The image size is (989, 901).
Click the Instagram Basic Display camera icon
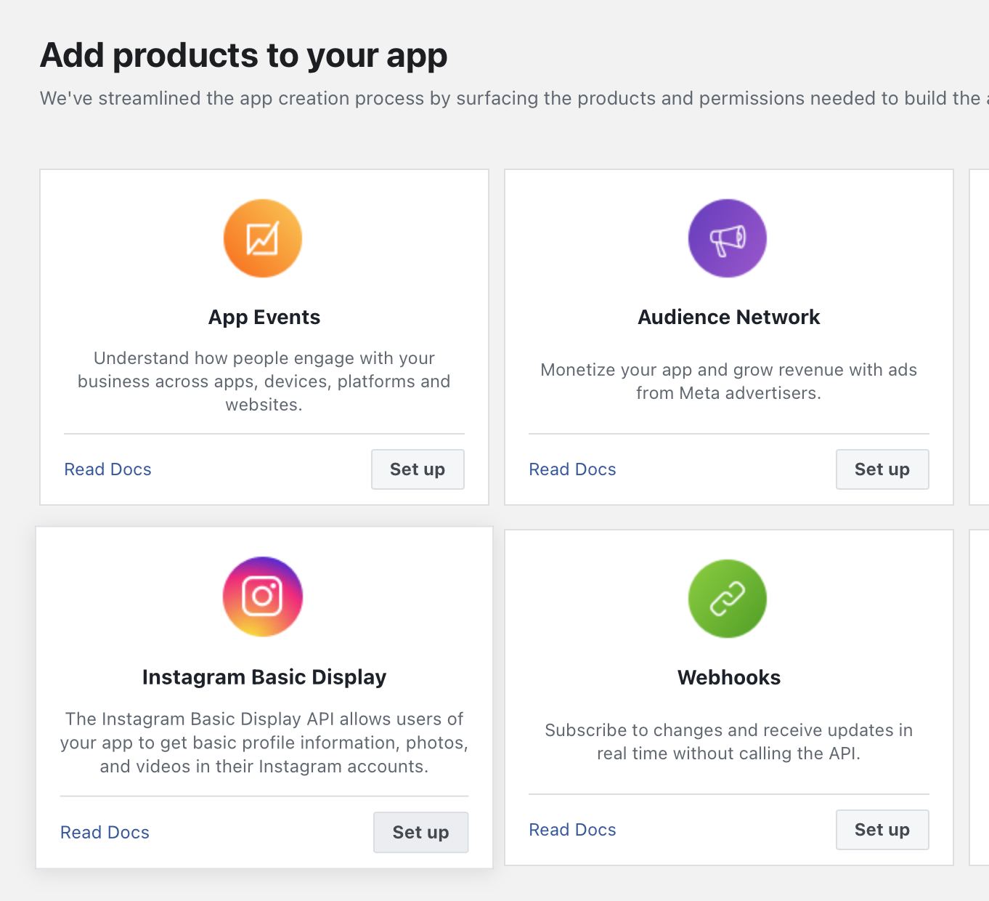click(x=263, y=597)
